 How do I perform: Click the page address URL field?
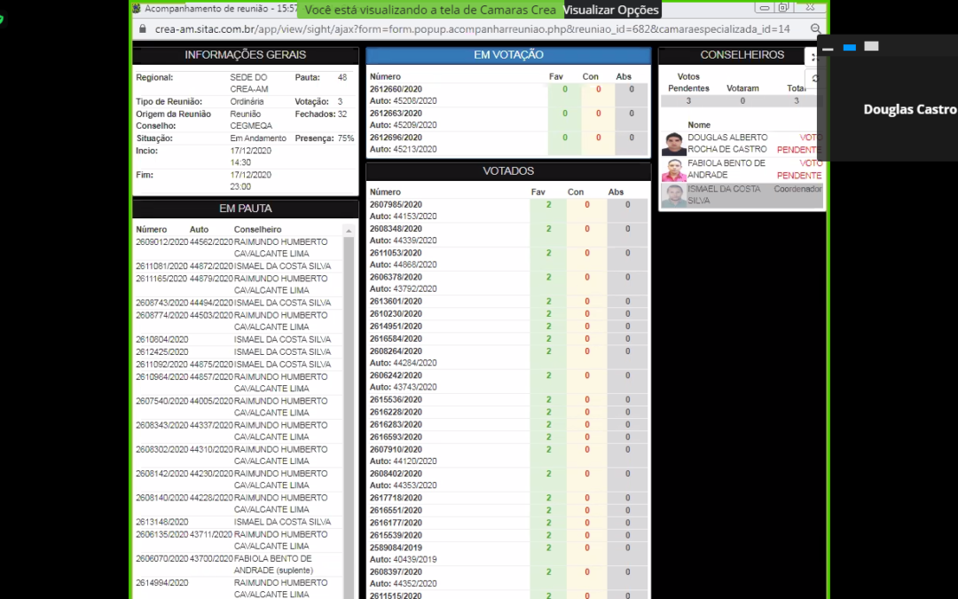(x=472, y=29)
